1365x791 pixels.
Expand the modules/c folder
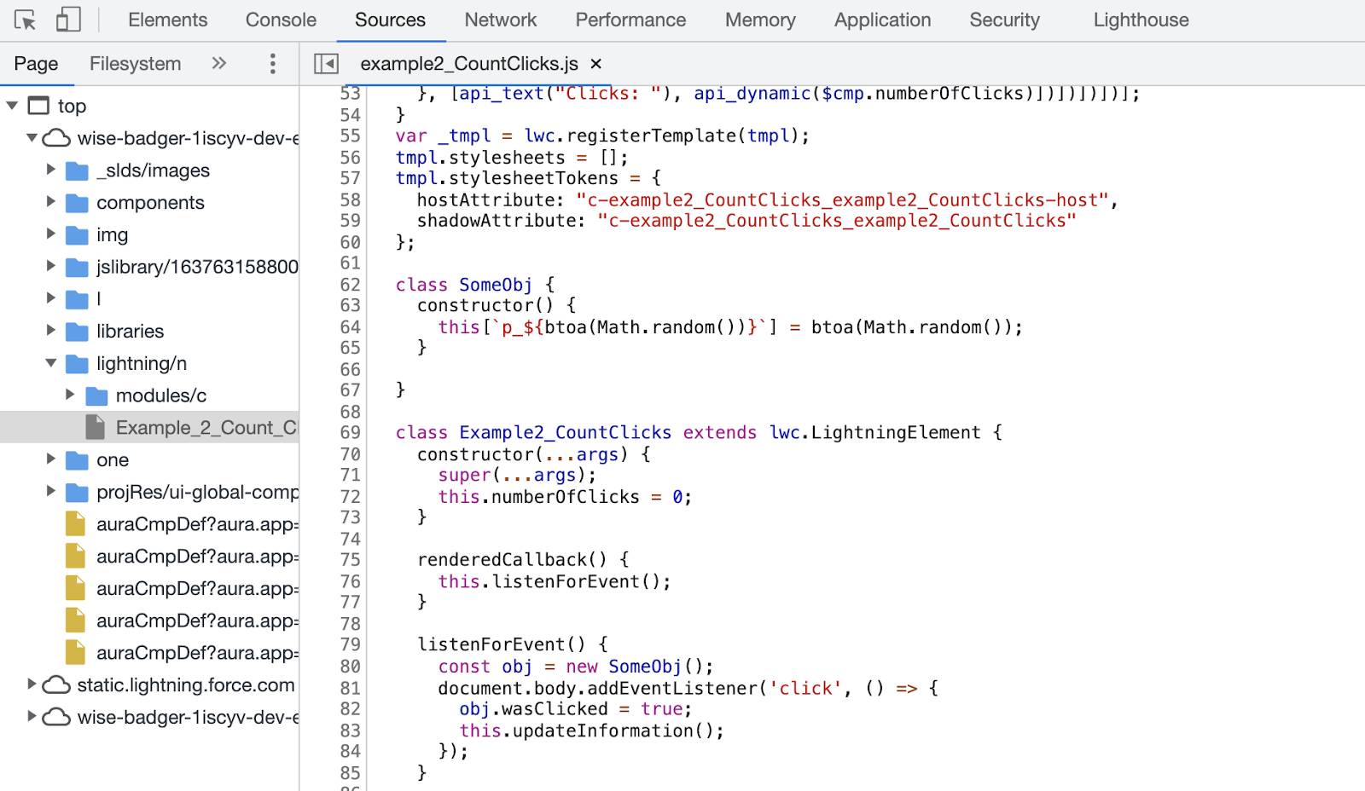click(70, 395)
